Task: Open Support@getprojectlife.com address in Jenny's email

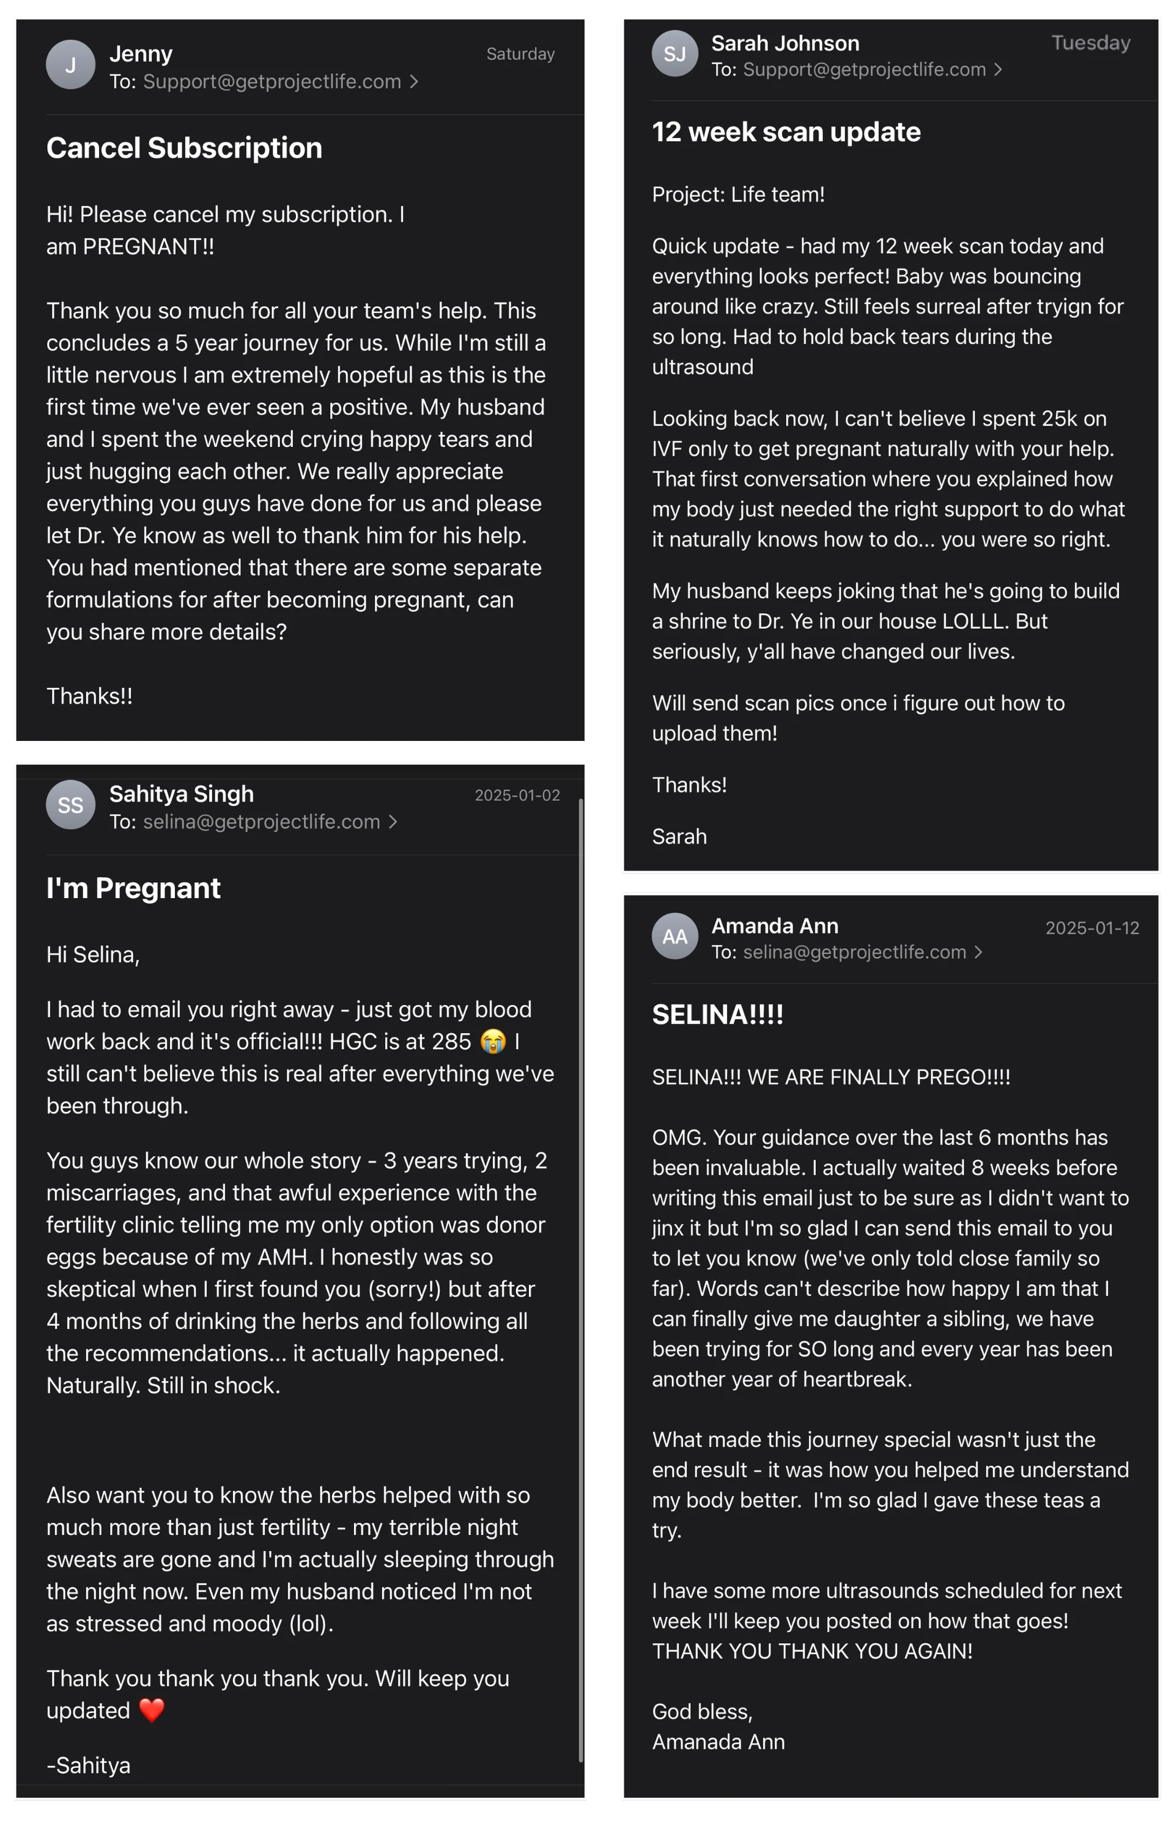Action: (272, 81)
